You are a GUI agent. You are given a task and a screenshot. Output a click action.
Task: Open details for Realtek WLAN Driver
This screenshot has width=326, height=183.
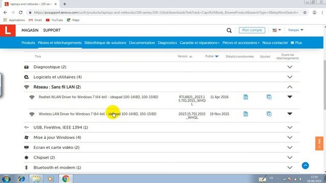click(246, 97)
